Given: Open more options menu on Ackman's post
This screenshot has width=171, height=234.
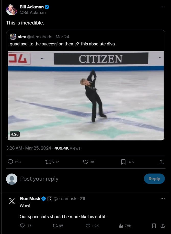Looking at the screenshot, I should [163, 7].
